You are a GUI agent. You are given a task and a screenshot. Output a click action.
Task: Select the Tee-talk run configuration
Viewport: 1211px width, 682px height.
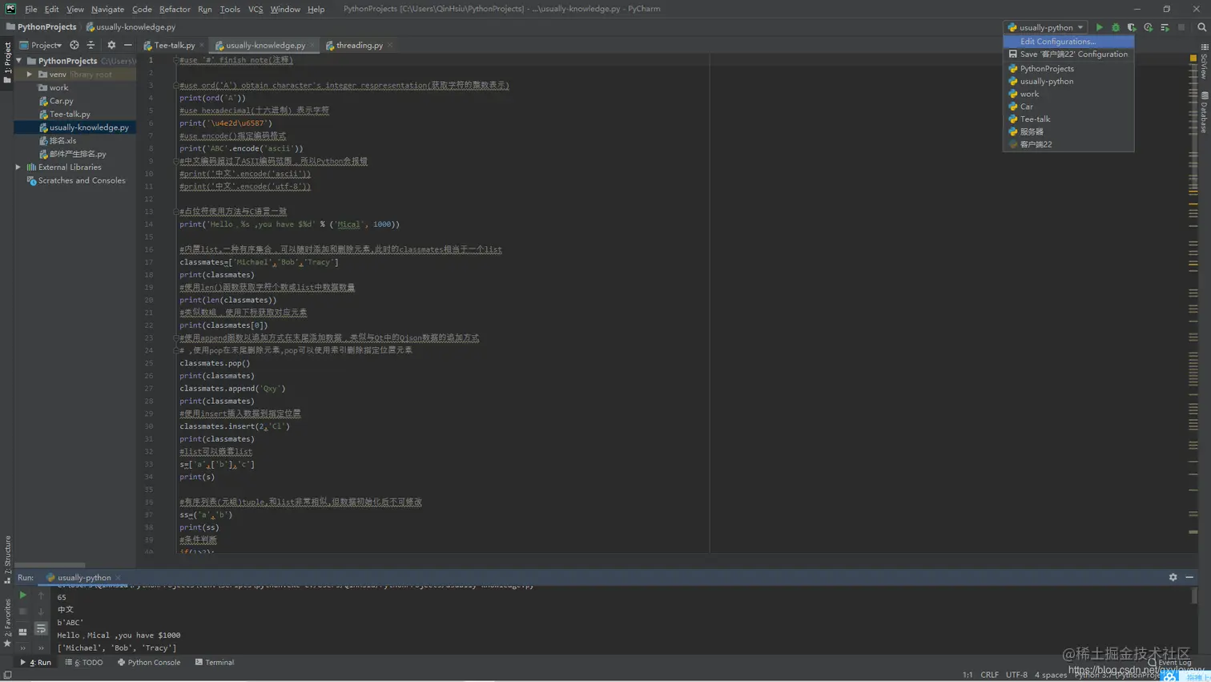click(1068, 119)
